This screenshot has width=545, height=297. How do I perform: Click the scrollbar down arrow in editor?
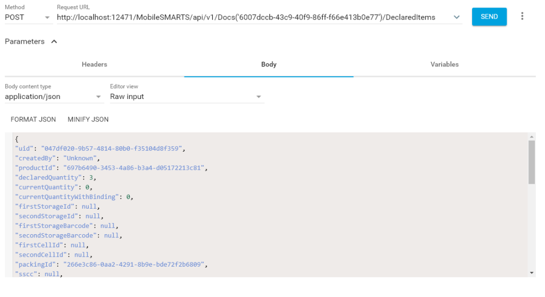[x=532, y=273]
